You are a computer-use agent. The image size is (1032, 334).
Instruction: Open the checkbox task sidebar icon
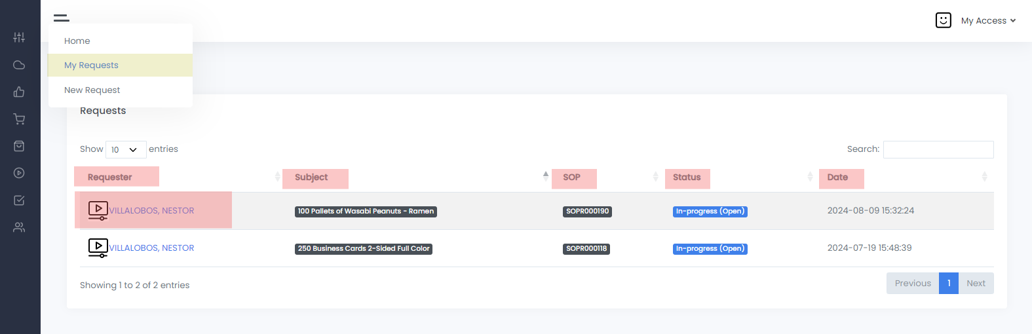19,200
